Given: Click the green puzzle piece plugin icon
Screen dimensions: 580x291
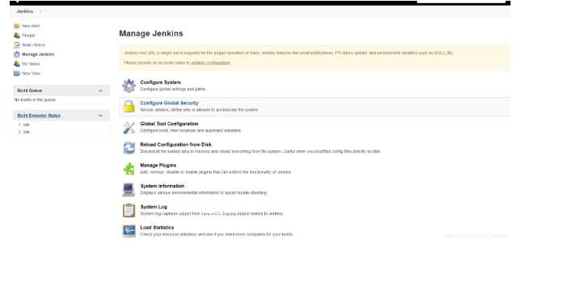Looking at the screenshot, I should coord(128,169).
